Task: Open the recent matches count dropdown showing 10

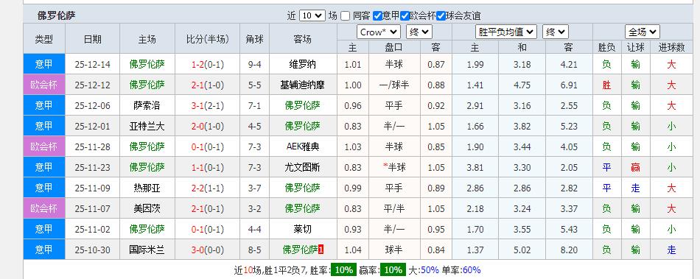Action: pyautogui.click(x=312, y=15)
